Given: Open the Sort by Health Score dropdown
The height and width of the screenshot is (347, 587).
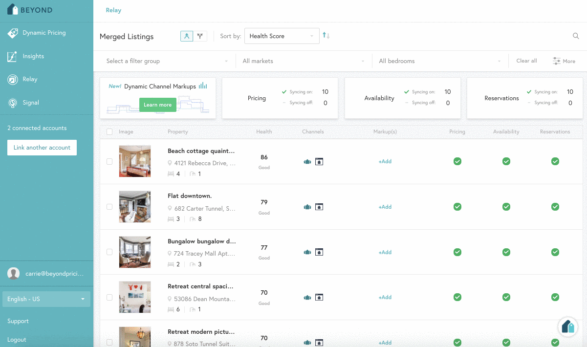Looking at the screenshot, I should tap(282, 36).
